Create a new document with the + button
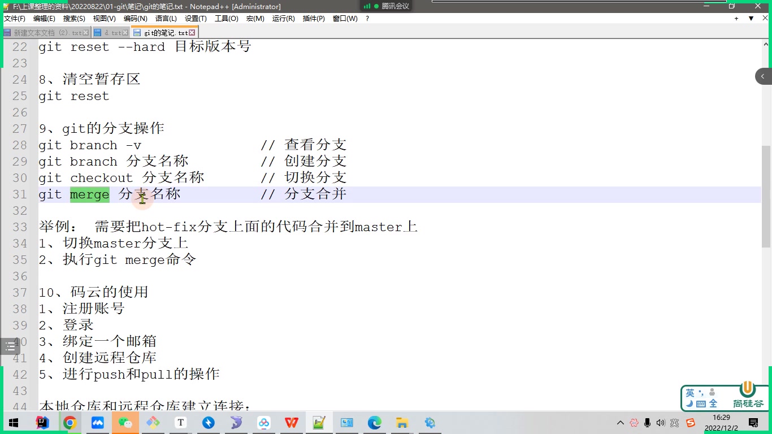 [x=736, y=18]
